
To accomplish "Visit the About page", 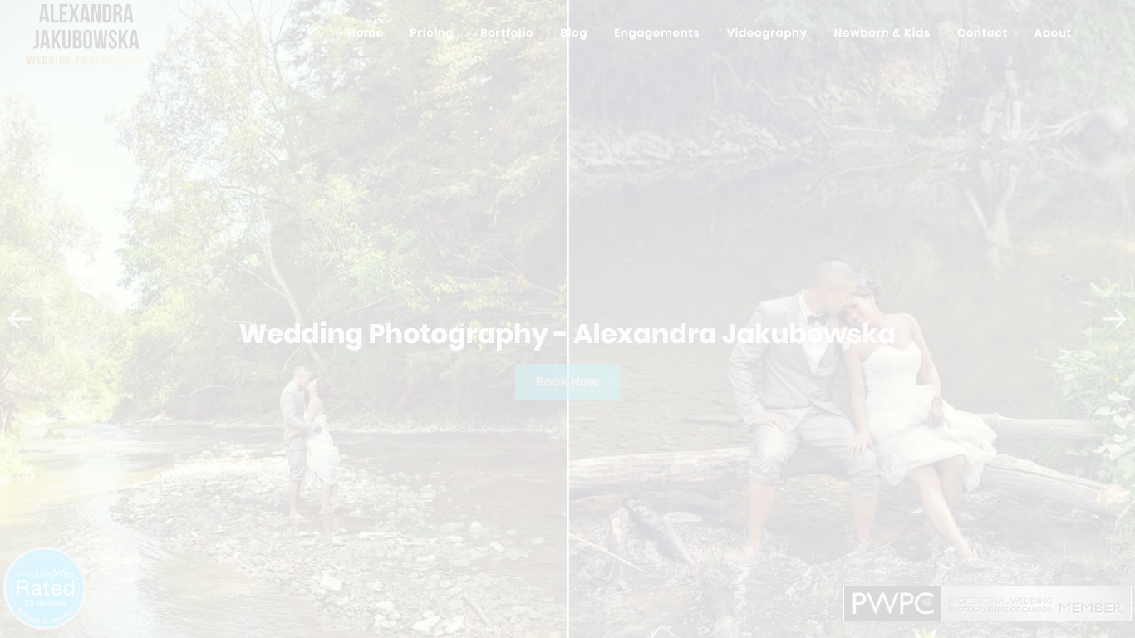I will point(1052,33).
